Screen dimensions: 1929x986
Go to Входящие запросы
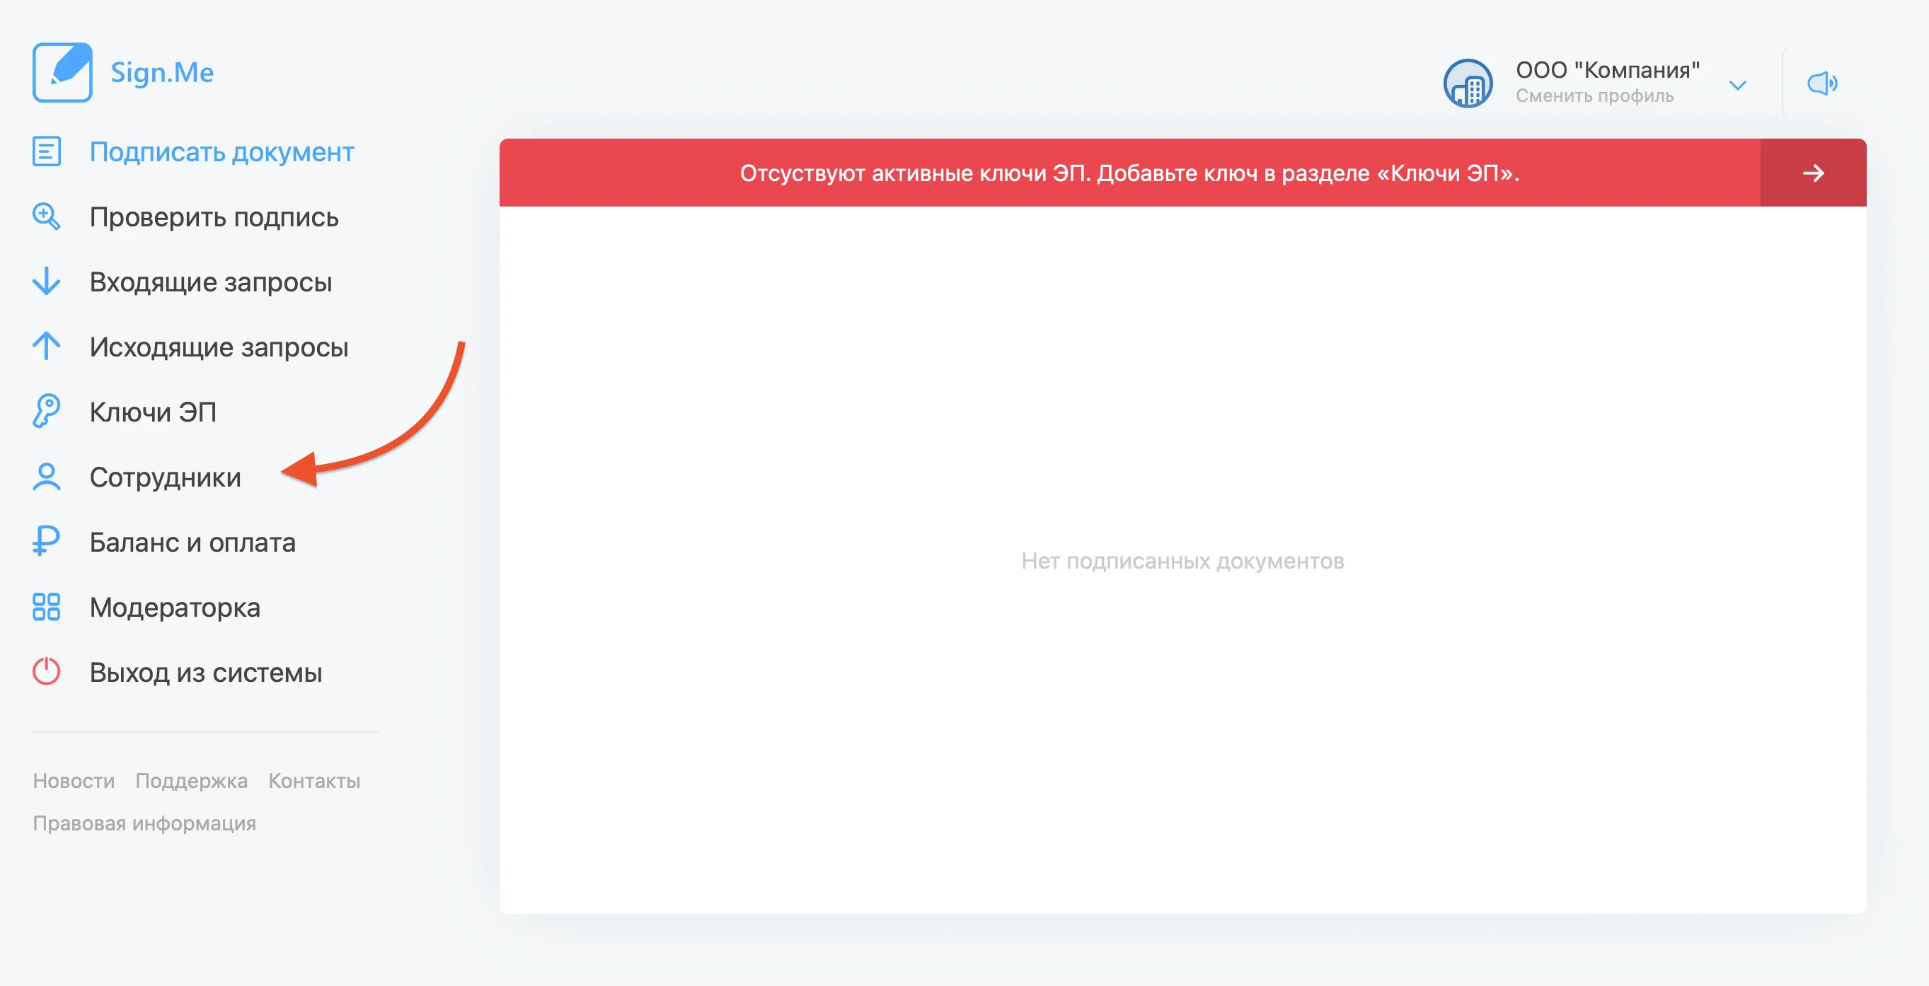[210, 282]
